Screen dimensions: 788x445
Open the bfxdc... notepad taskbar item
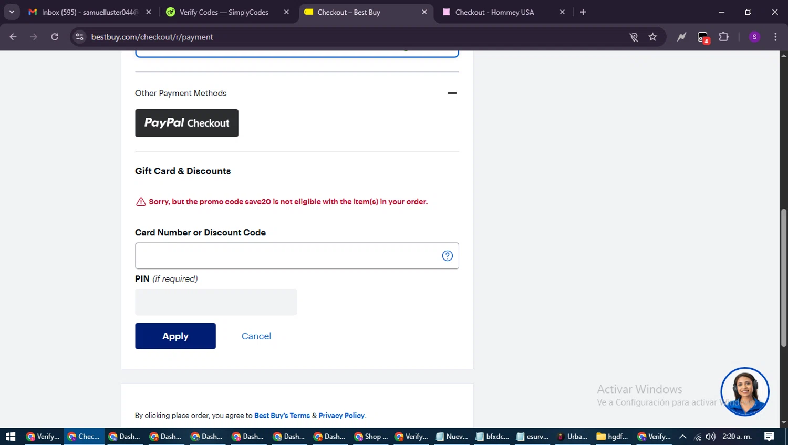coord(492,437)
